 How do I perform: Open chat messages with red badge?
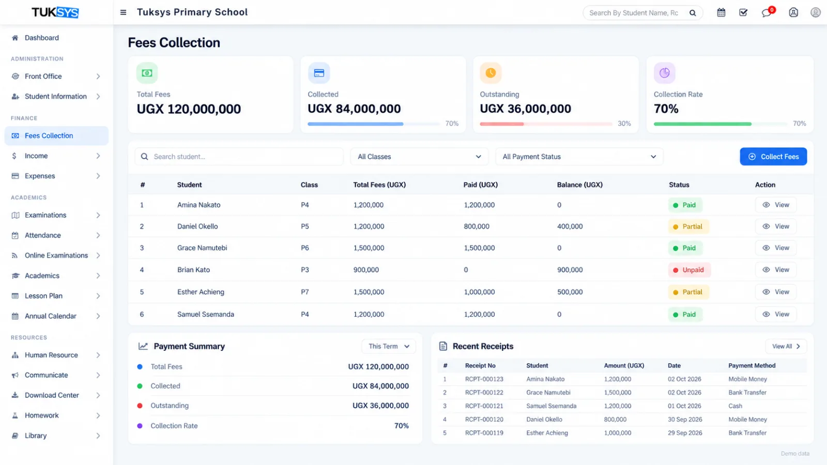click(x=767, y=12)
